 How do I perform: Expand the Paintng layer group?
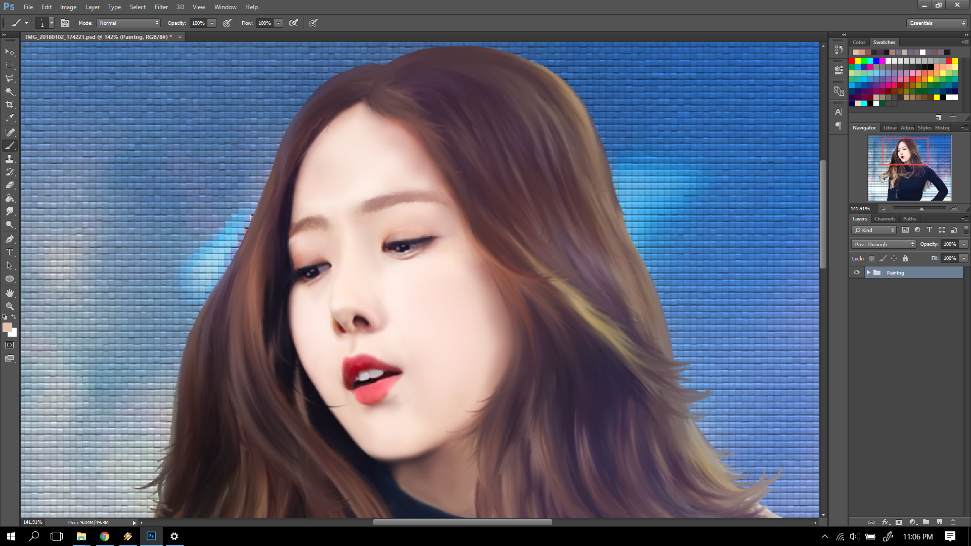pyautogui.click(x=868, y=272)
